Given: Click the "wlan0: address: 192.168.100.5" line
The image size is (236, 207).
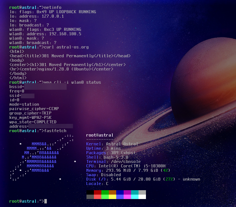Looking at the screenshot, I should point(45,34).
